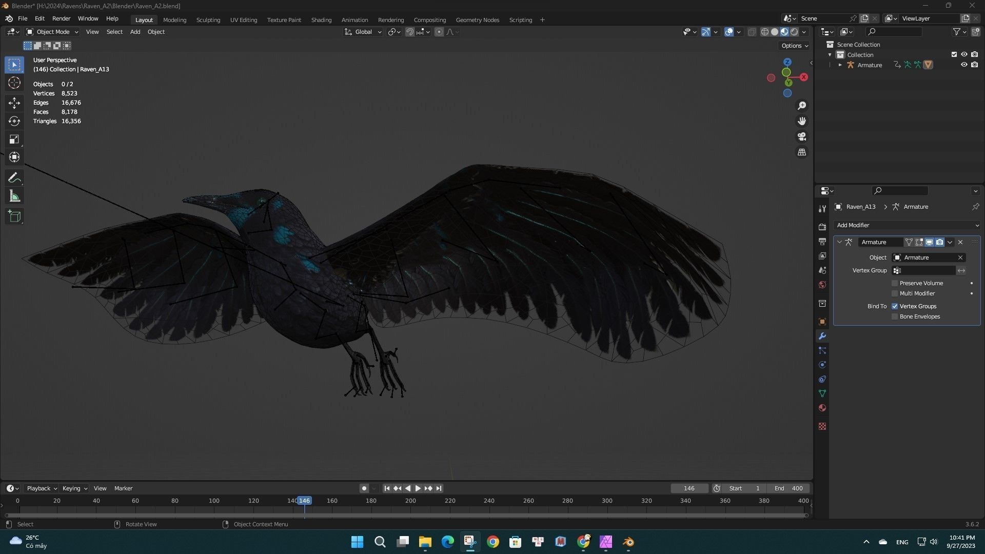Image resolution: width=985 pixels, height=554 pixels.
Task: Switch to the UV Editing workspace
Action: click(x=244, y=20)
